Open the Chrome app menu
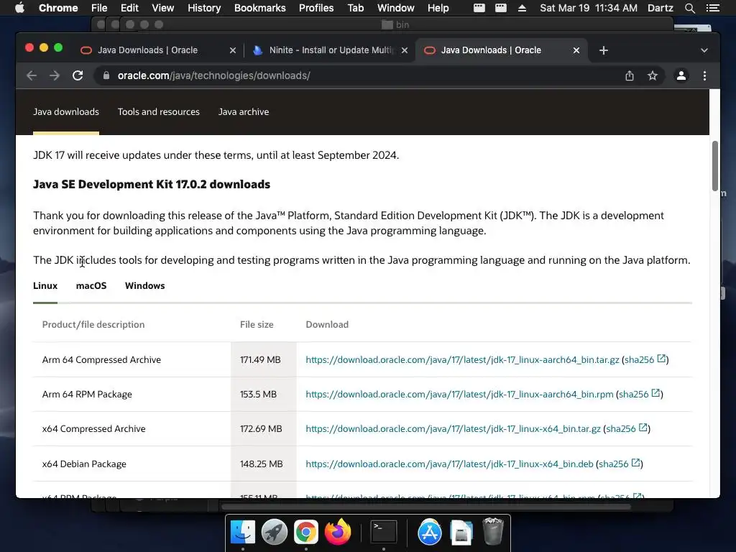The width and height of the screenshot is (736, 552). 58,8
